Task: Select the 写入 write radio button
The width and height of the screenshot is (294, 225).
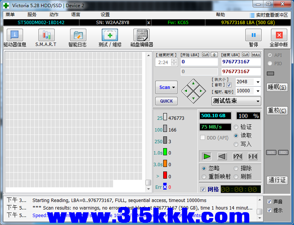Action: coord(236,144)
